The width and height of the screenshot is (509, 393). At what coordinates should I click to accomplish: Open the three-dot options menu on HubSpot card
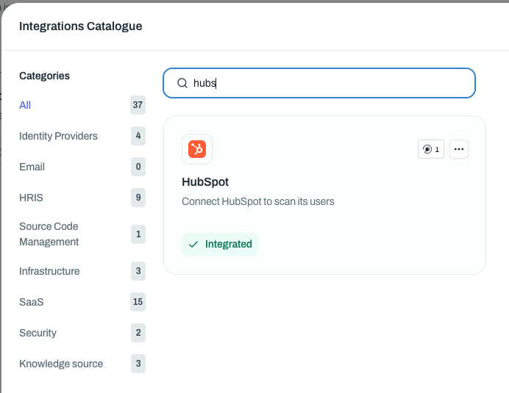click(459, 149)
